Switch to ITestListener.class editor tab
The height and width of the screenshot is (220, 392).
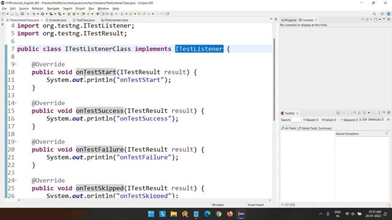pos(115,20)
